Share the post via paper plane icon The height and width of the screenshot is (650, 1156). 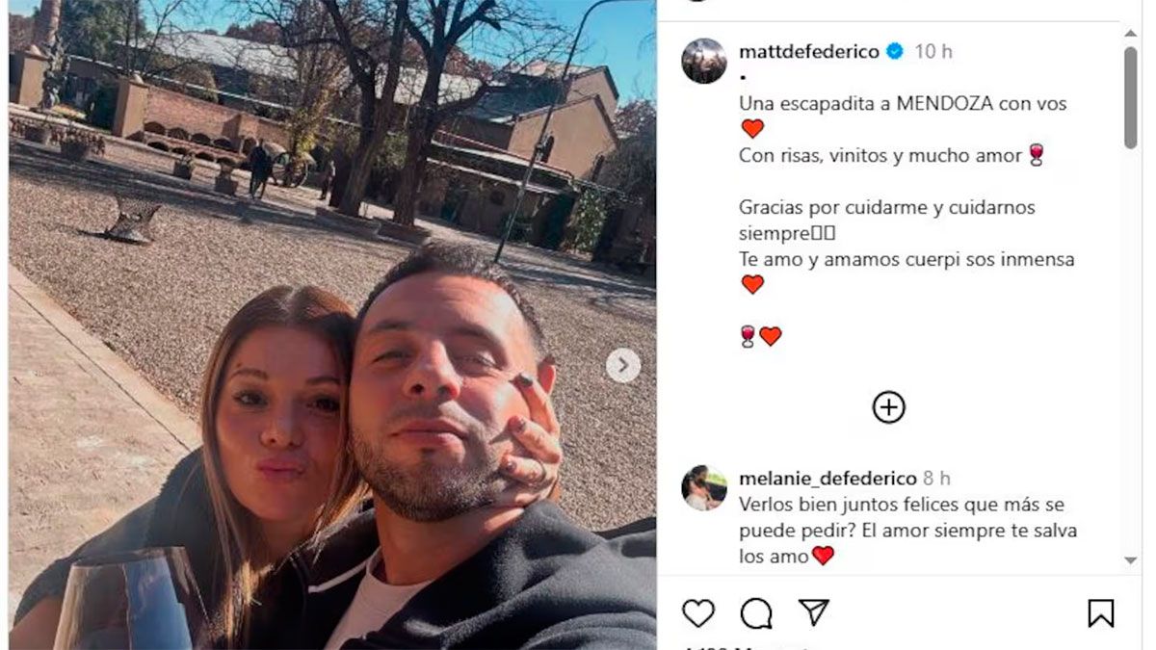click(x=814, y=612)
